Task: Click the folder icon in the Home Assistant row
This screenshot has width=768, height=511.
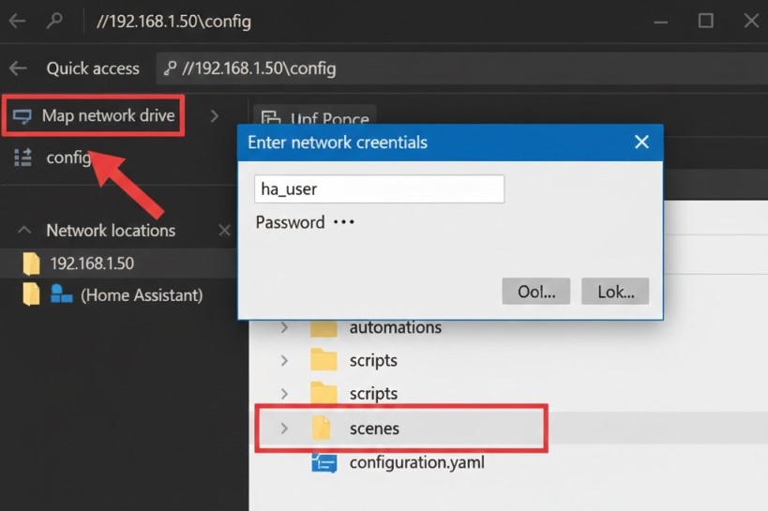Action: pos(31,294)
